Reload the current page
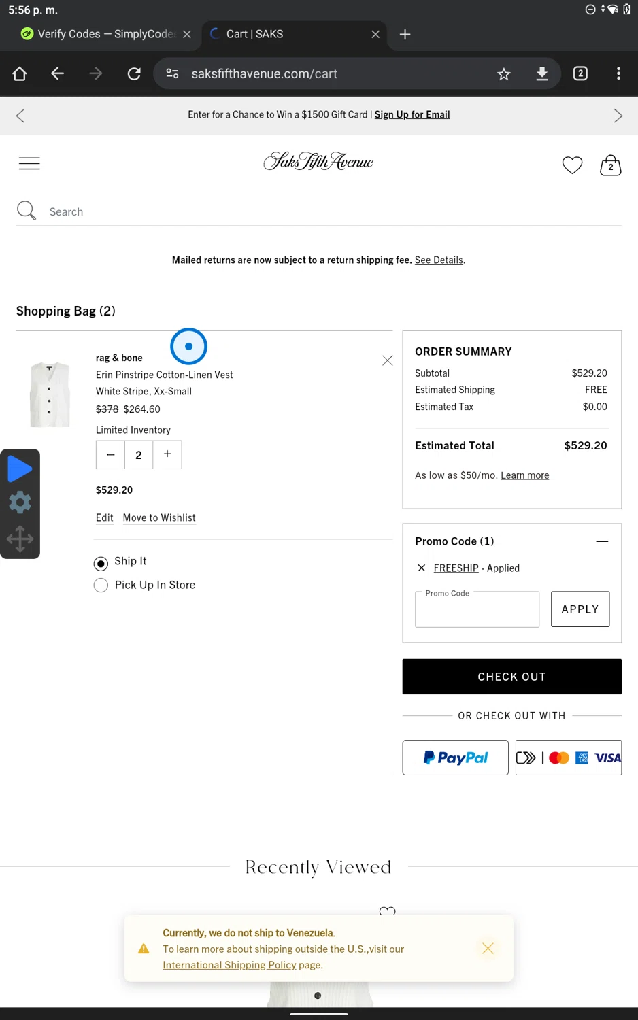This screenshot has height=1020, width=638. [134, 74]
